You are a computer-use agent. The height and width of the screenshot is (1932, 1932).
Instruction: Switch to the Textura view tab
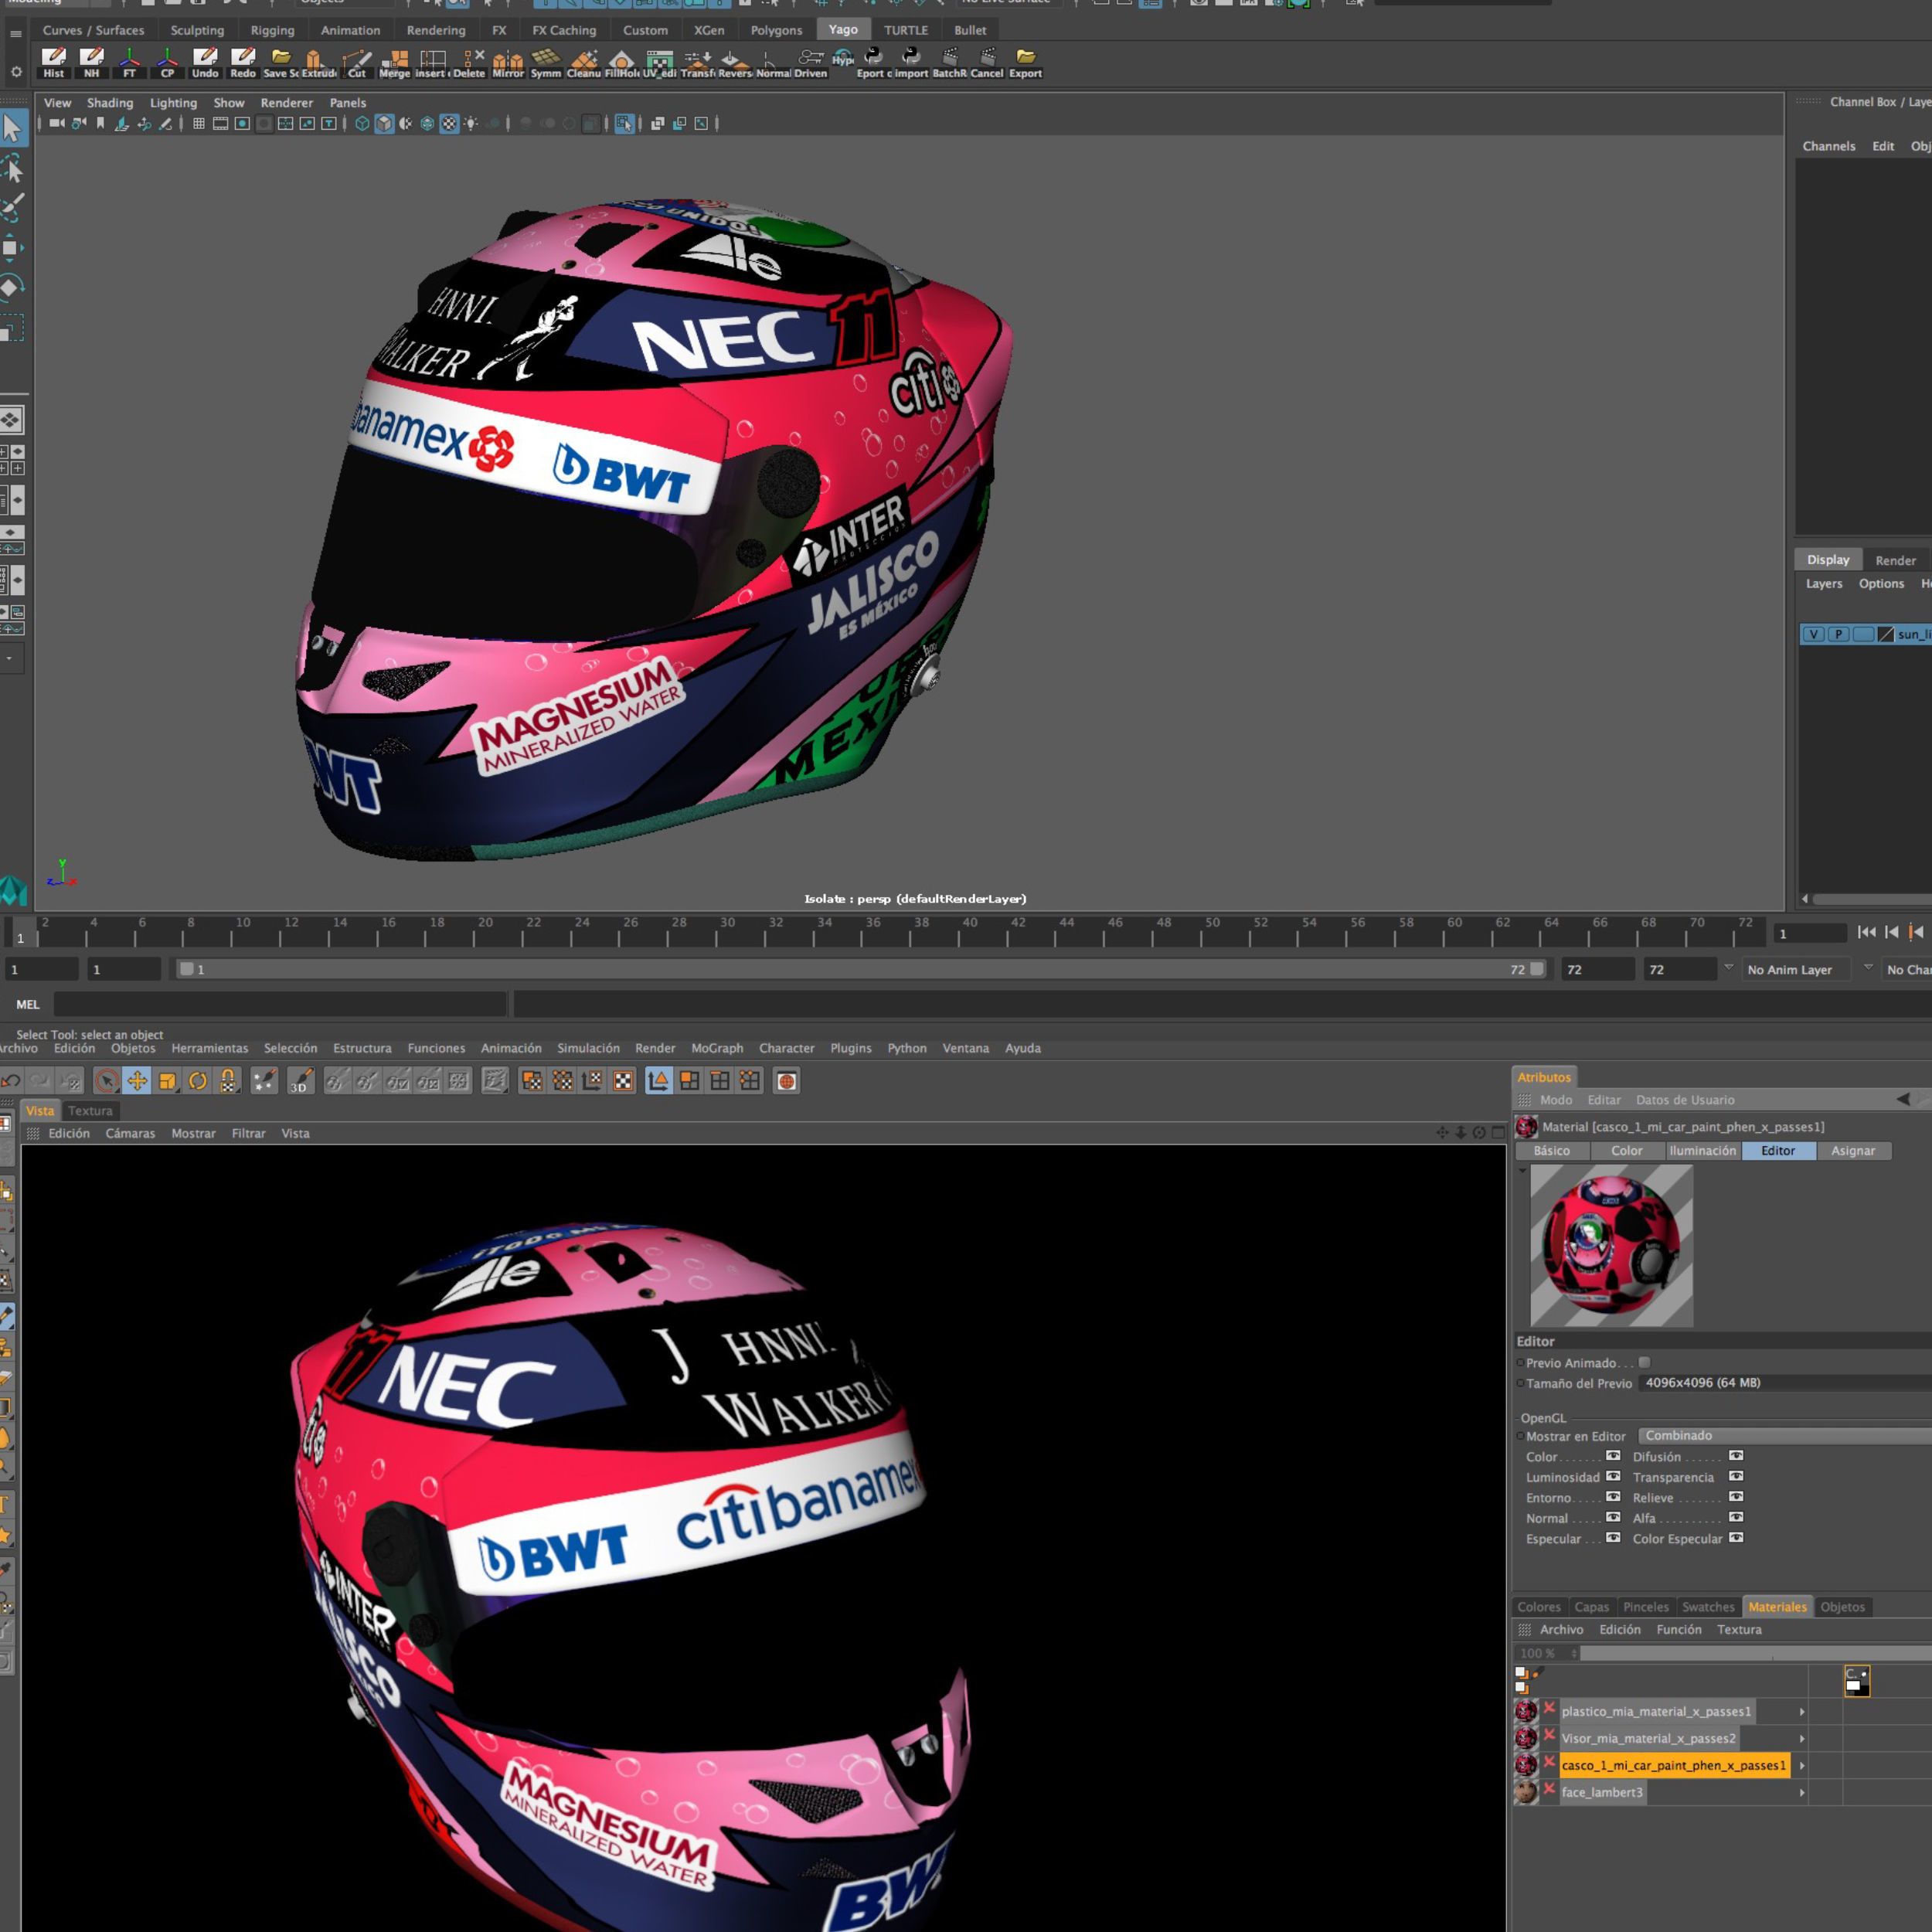[90, 1111]
